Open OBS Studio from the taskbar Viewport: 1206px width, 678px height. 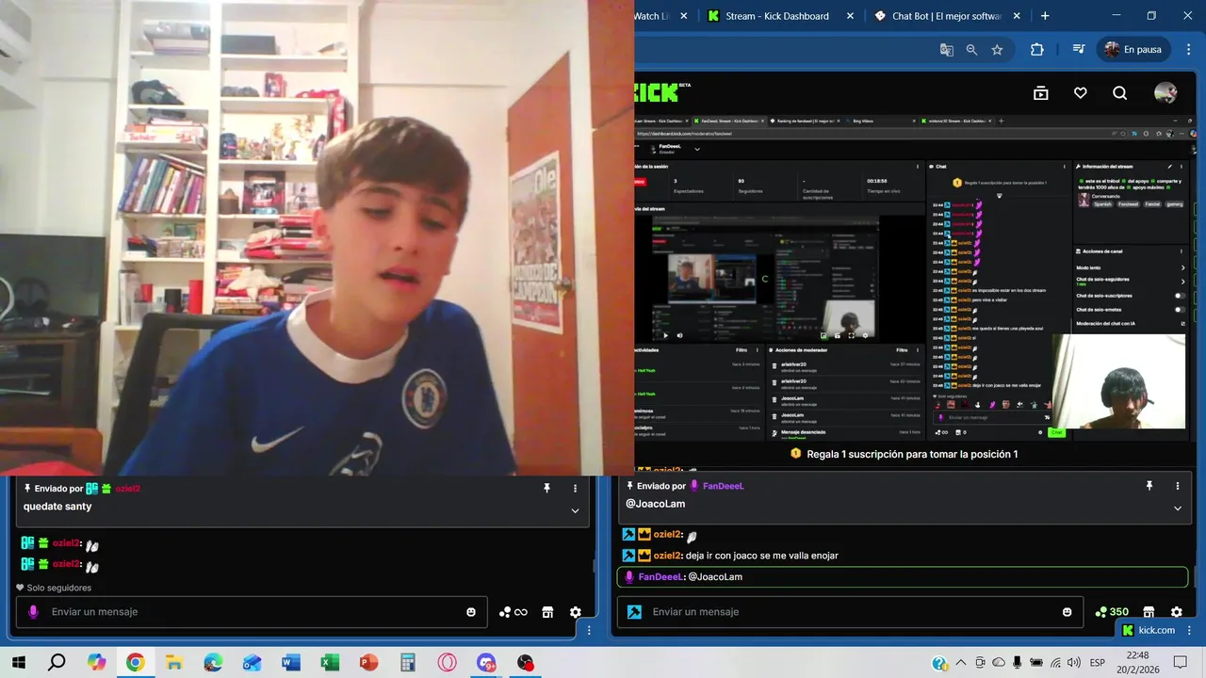(x=525, y=663)
